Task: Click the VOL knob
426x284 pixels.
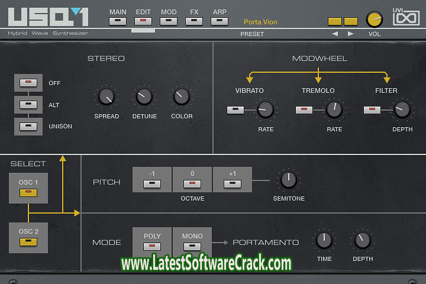Action: 375,20
